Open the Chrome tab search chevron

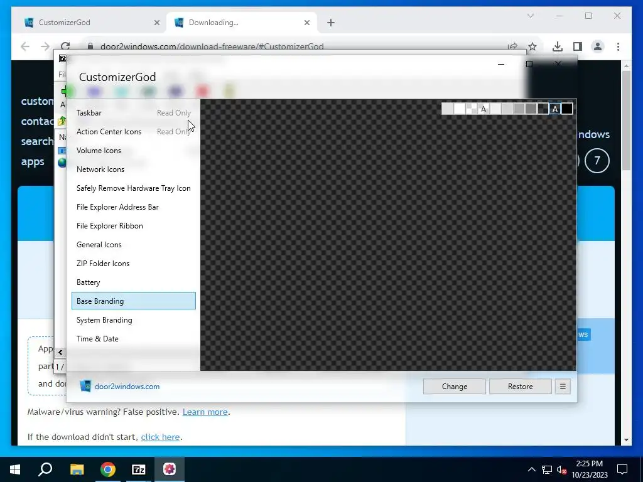[530, 16]
